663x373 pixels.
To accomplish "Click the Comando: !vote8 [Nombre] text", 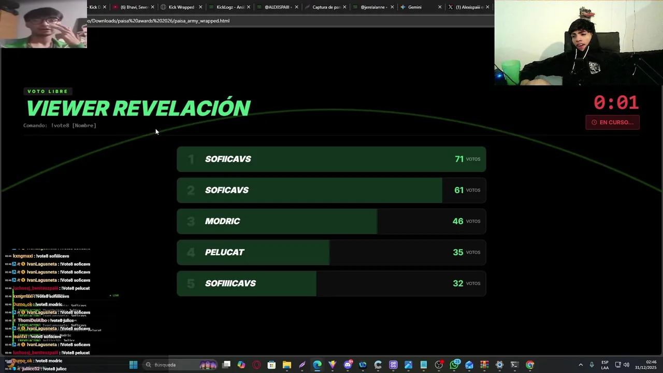I will [60, 125].
